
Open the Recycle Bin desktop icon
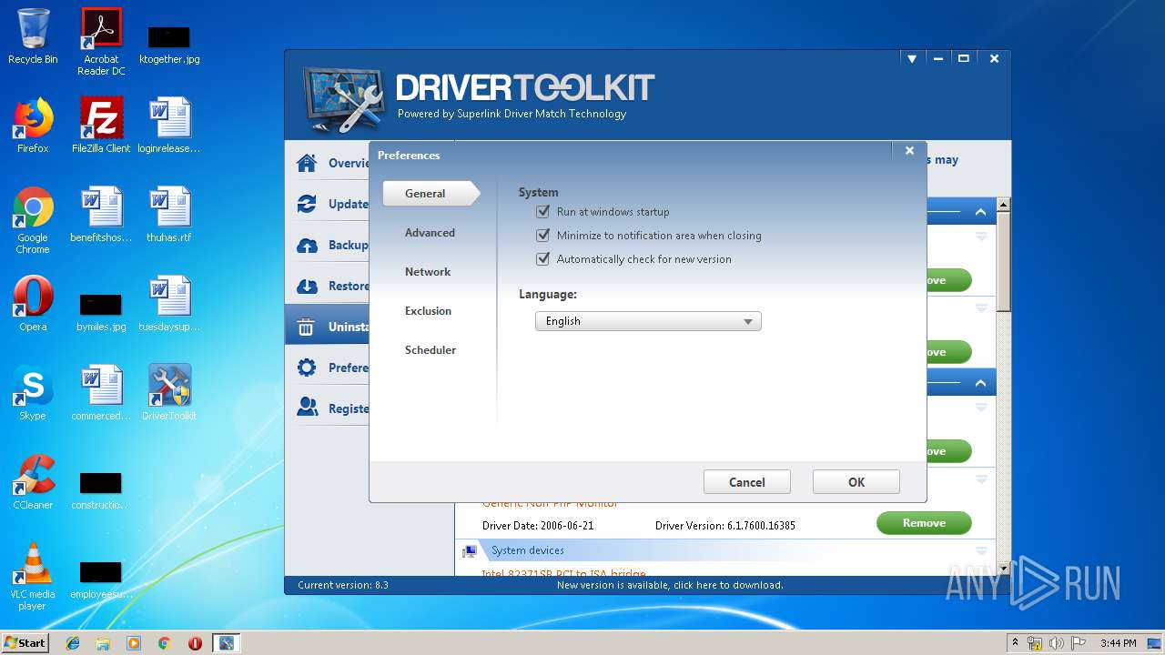click(x=33, y=36)
